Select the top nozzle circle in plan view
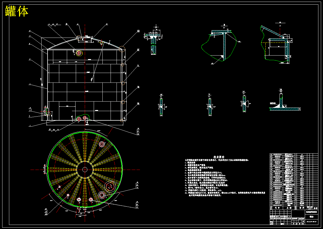This screenshot has width=323, height=229. [102, 144]
